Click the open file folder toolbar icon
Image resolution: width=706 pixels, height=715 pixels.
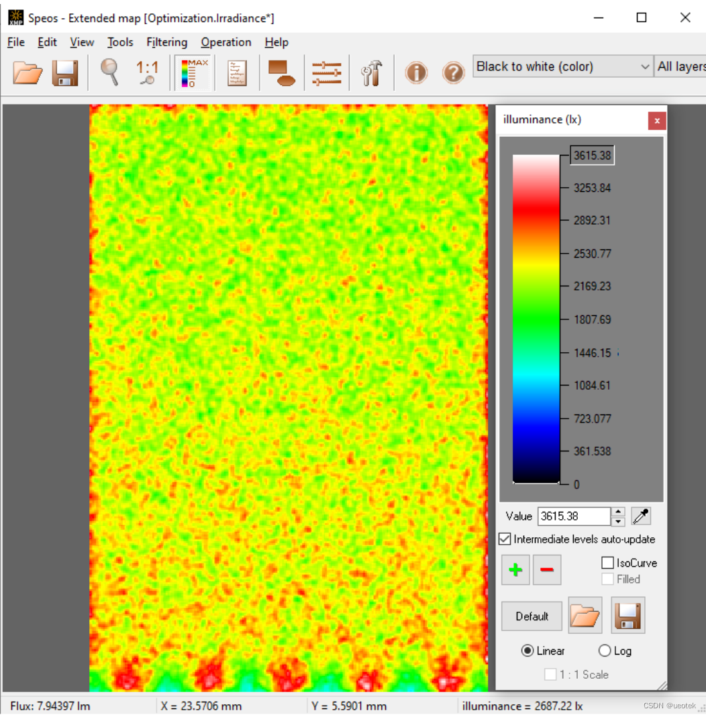click(x=28, y=72)
